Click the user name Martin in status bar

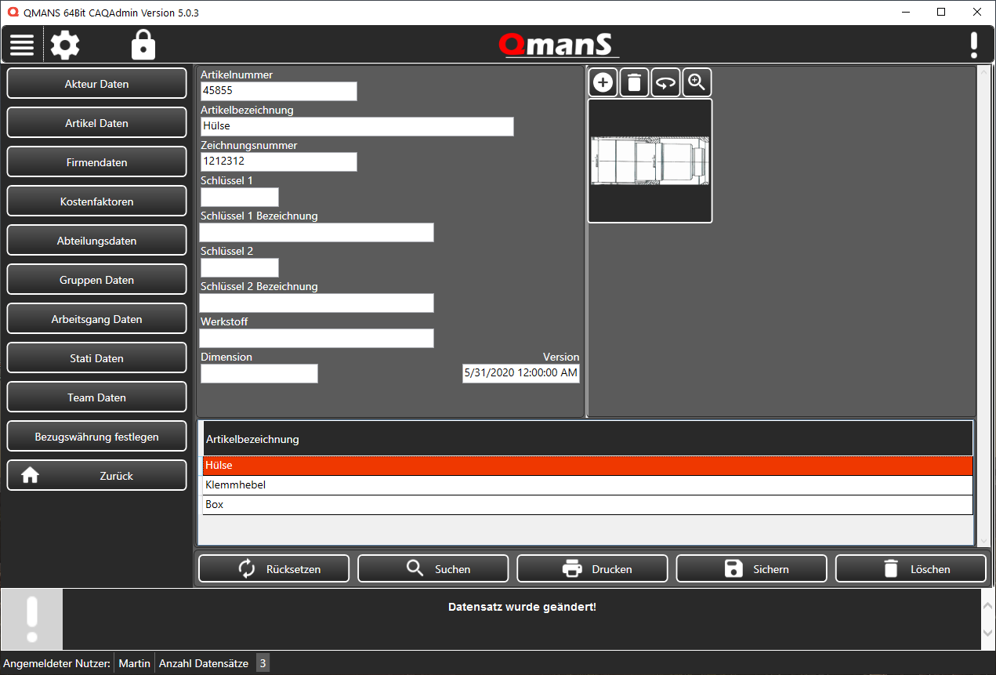coord(134,663)
